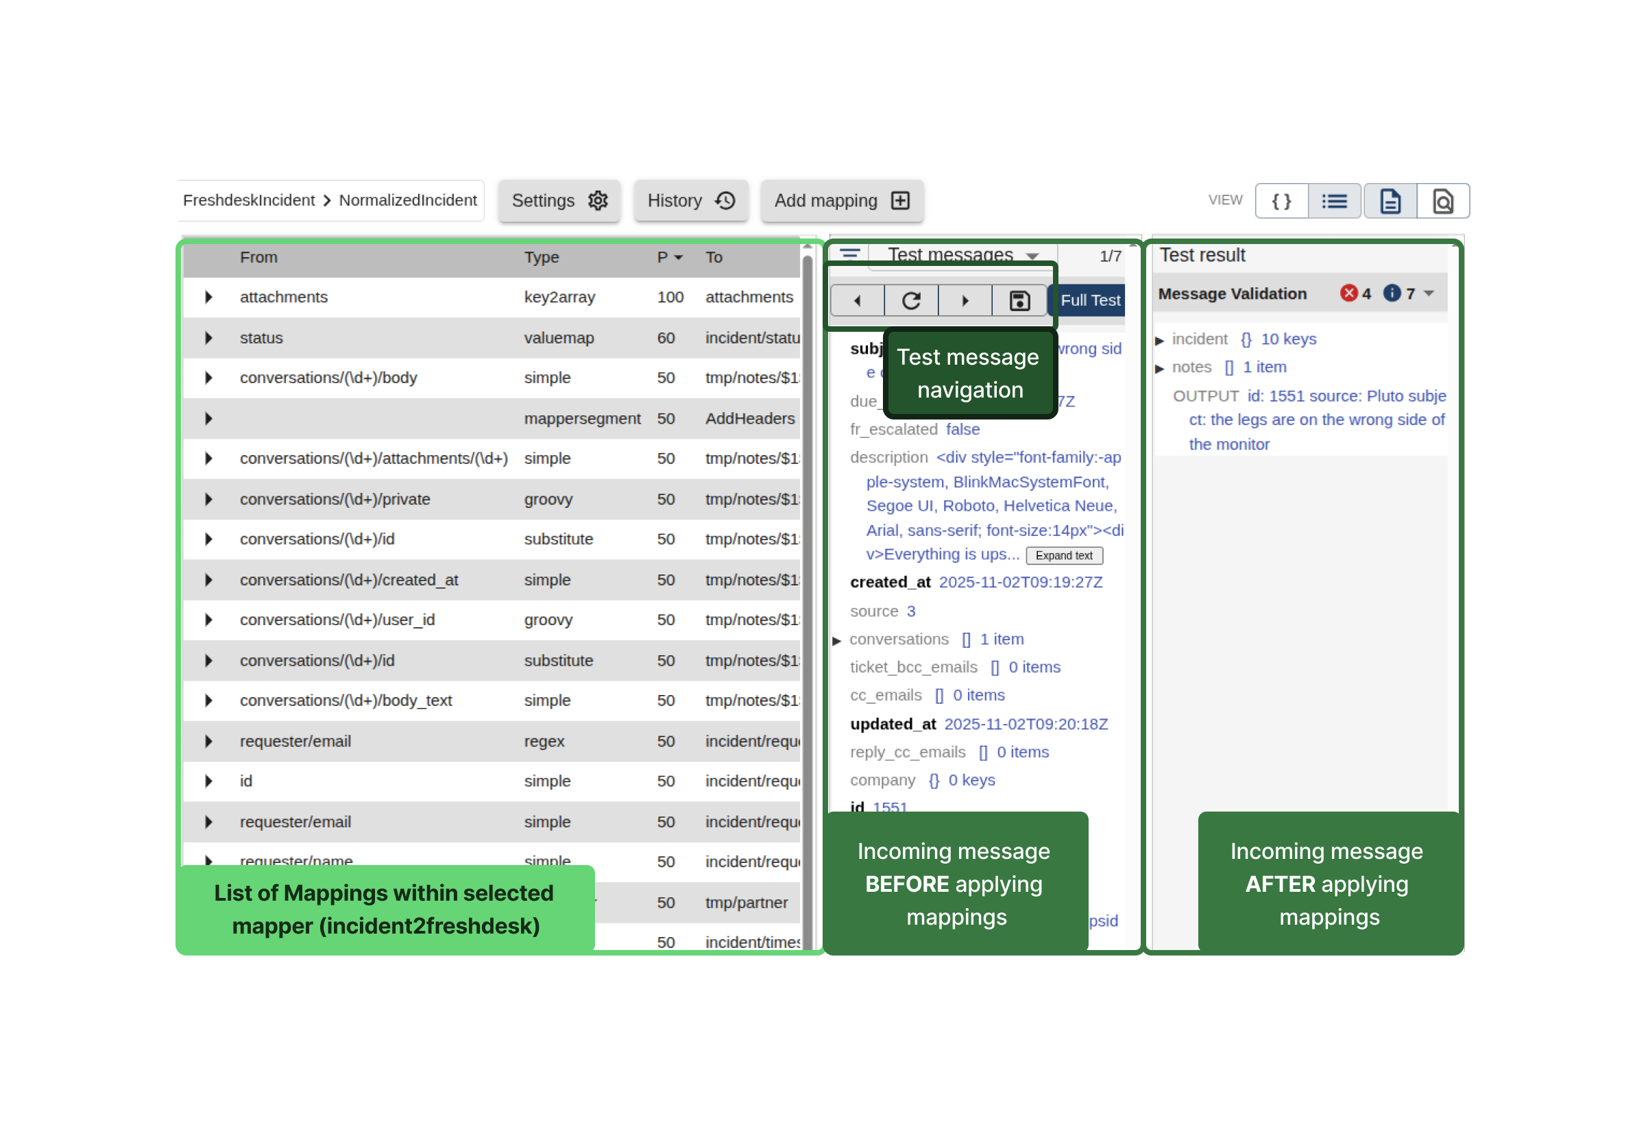Open the Message Validation dropdown arrow
This screenshot has width=1648, height=1131.
click(1429, 293)
